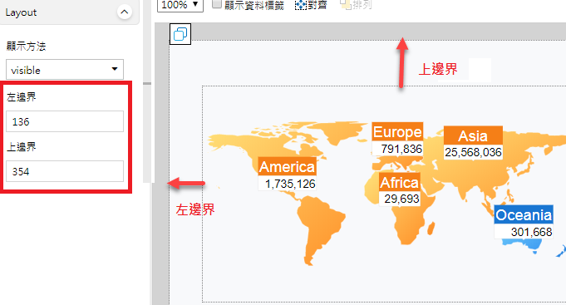
Task: Select the blue Oceania label
Action: click(524, 214)
